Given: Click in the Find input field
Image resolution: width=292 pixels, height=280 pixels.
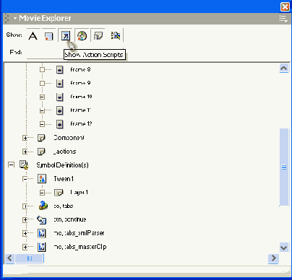Looking at the screenshot, I should pos(45,53).
